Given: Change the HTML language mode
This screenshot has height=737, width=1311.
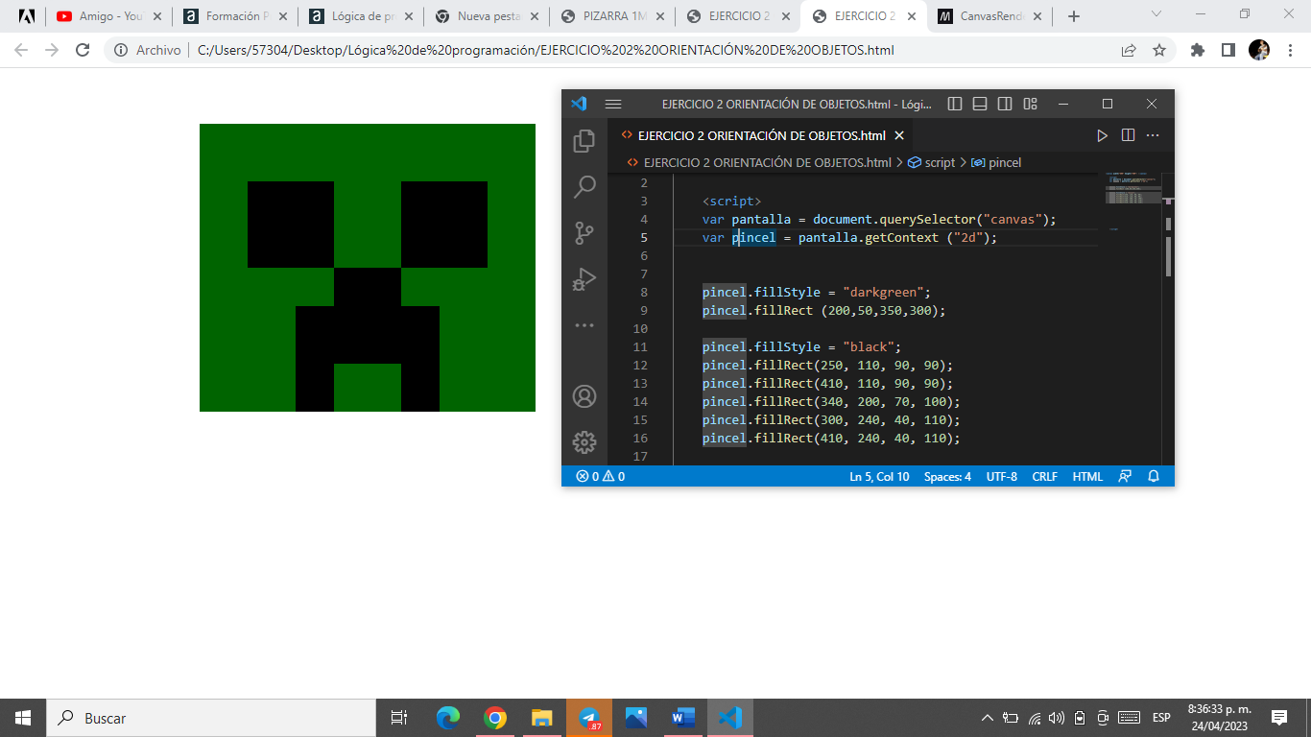Looking at the screenshot, I should pyautogui.click(x=1087, y=476).
